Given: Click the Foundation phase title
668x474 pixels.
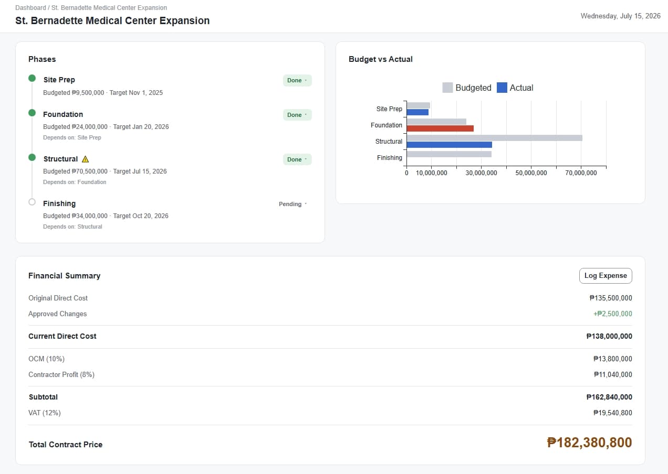Looking at the screenshot, I should click(63, 114).
